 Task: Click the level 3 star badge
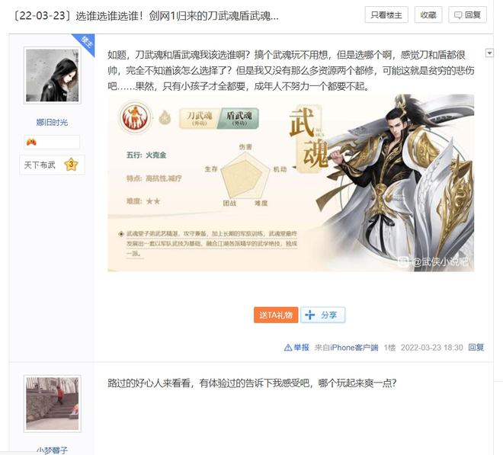[71, 165]
